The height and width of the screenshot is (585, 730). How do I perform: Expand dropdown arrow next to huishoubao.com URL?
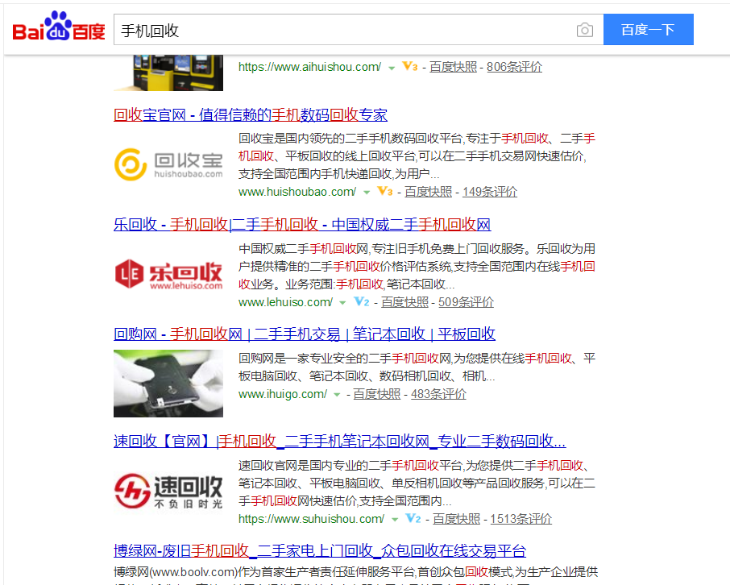click(367, 193)
